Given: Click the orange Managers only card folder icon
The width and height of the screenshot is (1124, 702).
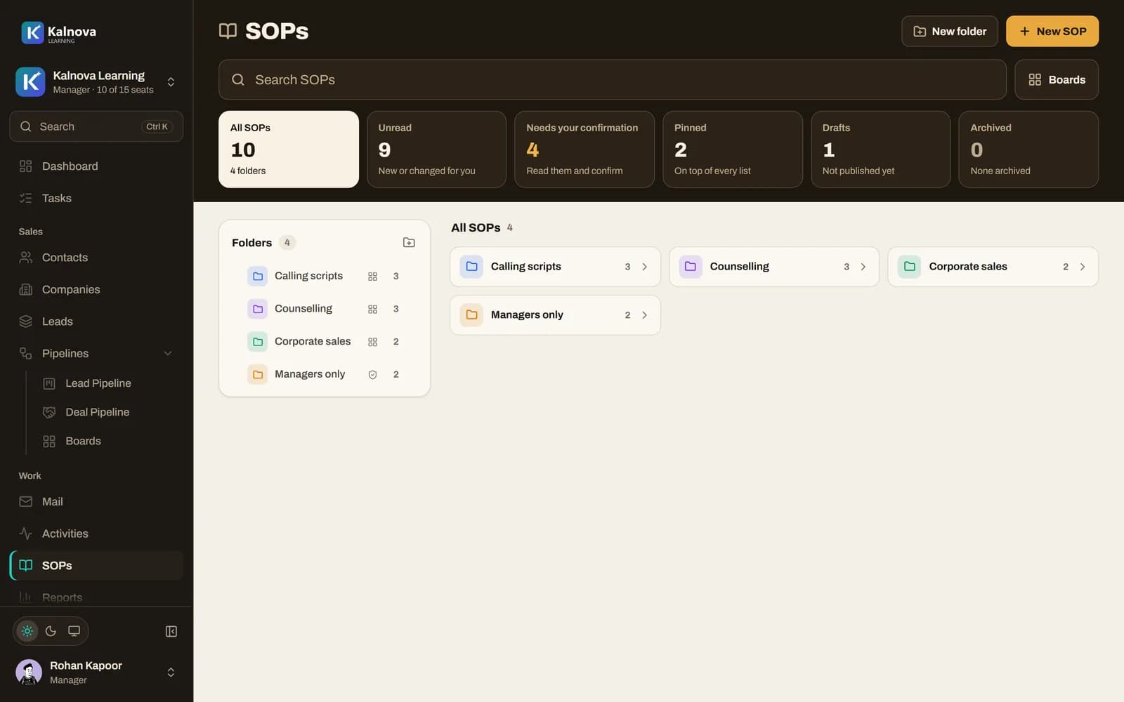Looking at the screenshot, I should [471, 314].
